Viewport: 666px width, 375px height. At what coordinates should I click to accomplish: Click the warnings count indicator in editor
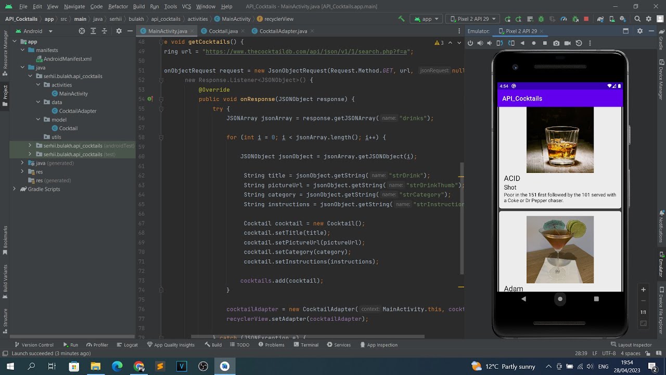tap(439, 43)
